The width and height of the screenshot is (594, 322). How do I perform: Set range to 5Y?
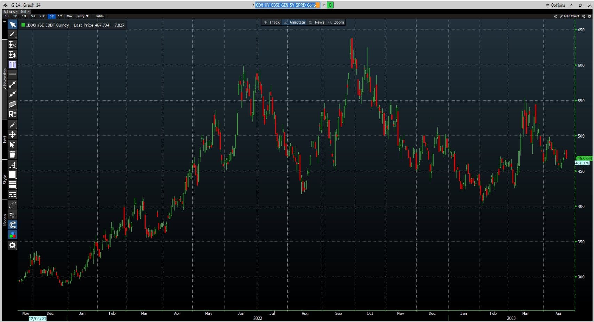60,16
